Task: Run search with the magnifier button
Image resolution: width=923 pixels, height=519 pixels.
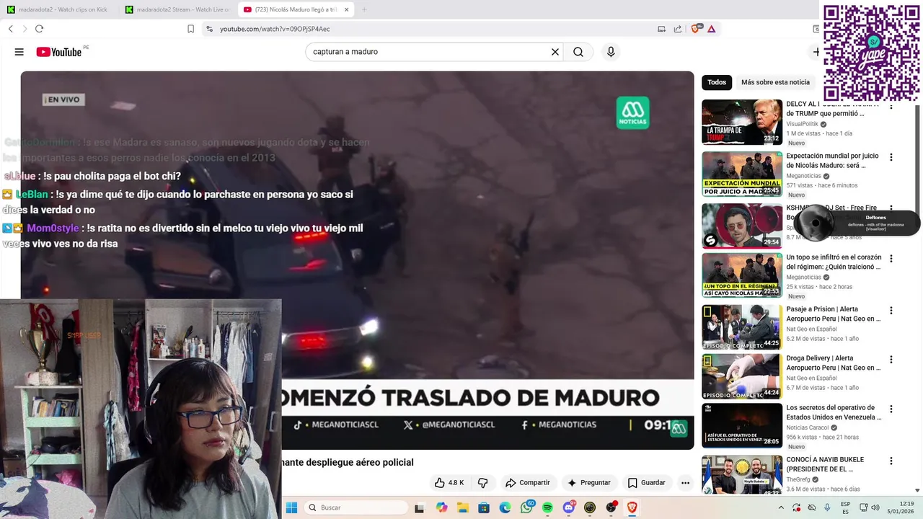Action: click(578, 52)
